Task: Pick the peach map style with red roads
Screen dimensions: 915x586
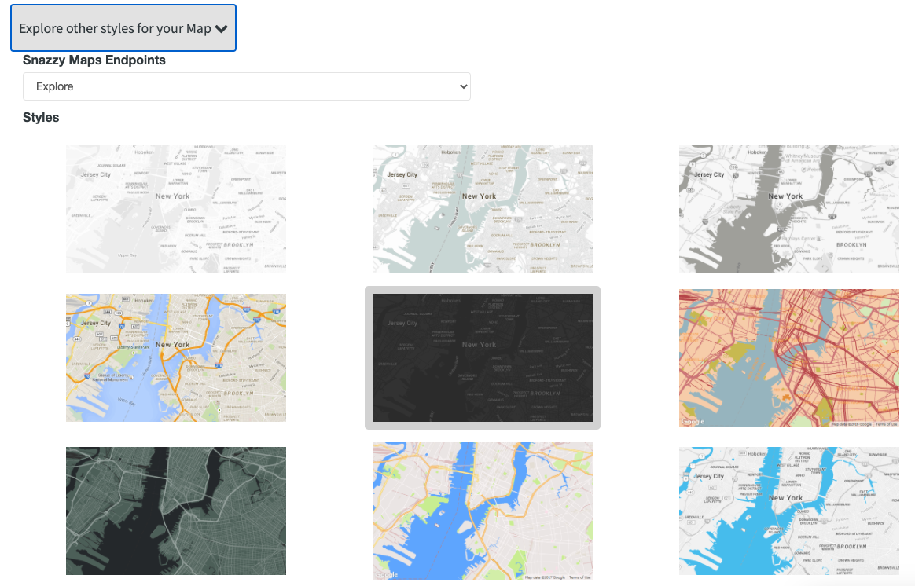Action: tap(788, 357)
